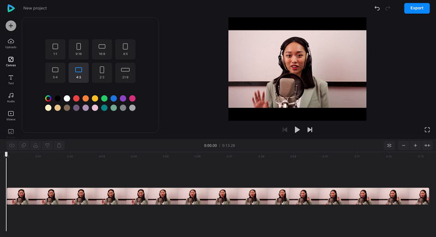Image resolution: width=436 pixels, height=237 pixels.
Task: Choose the red background color
Action: tap(76, 99)
